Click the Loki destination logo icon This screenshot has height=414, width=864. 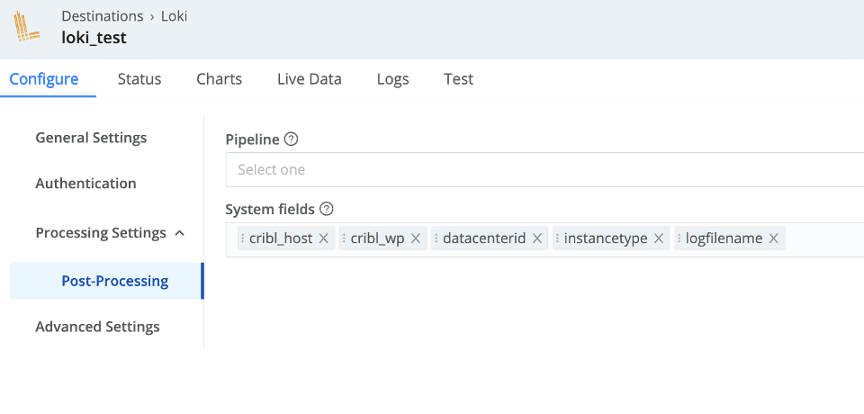pos(28,27)
